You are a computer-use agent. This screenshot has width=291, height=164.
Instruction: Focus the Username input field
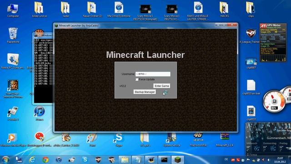pos(153,74)
